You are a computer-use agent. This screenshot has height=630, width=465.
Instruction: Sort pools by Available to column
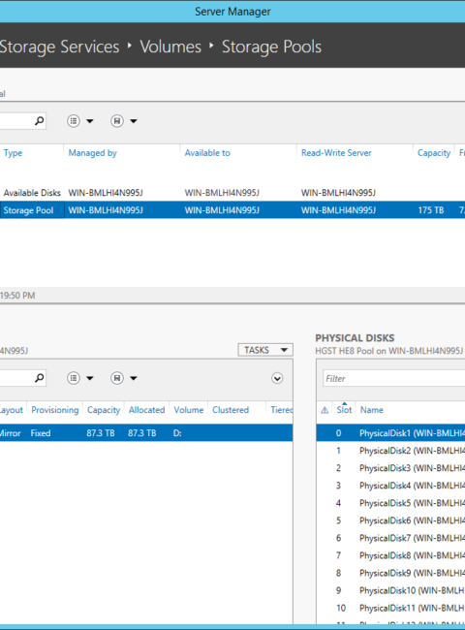[x=207, y=153]
